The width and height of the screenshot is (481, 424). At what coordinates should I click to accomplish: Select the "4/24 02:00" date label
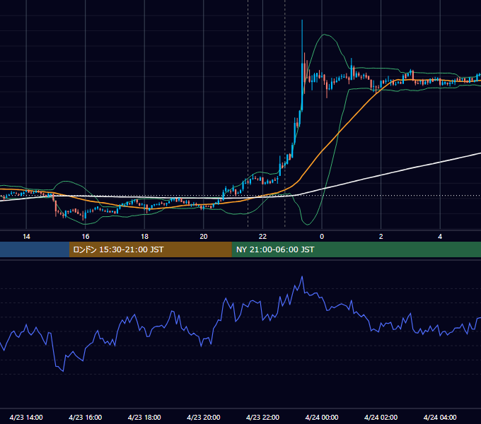(x=381, y=417)
